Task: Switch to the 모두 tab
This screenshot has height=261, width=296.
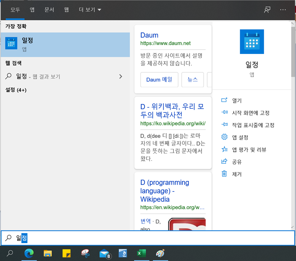Action: pyautogui.click(x=15, y=10)
